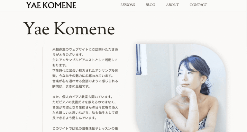Click the line "長できるよう勤しんでいます。"
Image resolution: width=247 pixels, height=132 pixels.
74,118
